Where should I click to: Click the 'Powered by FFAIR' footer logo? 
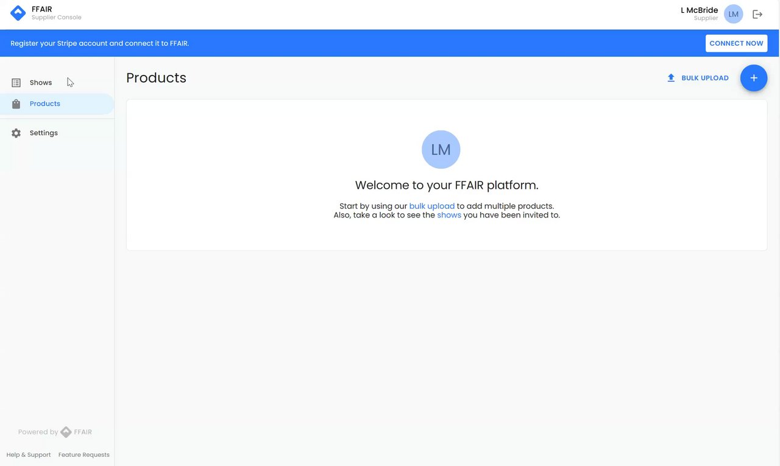[x=55, y=432]
